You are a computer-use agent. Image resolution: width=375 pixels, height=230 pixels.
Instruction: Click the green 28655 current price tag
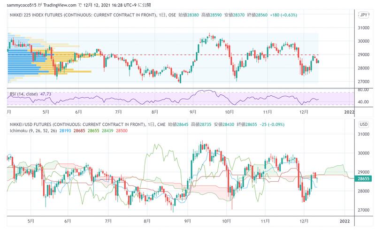point(363,178)
